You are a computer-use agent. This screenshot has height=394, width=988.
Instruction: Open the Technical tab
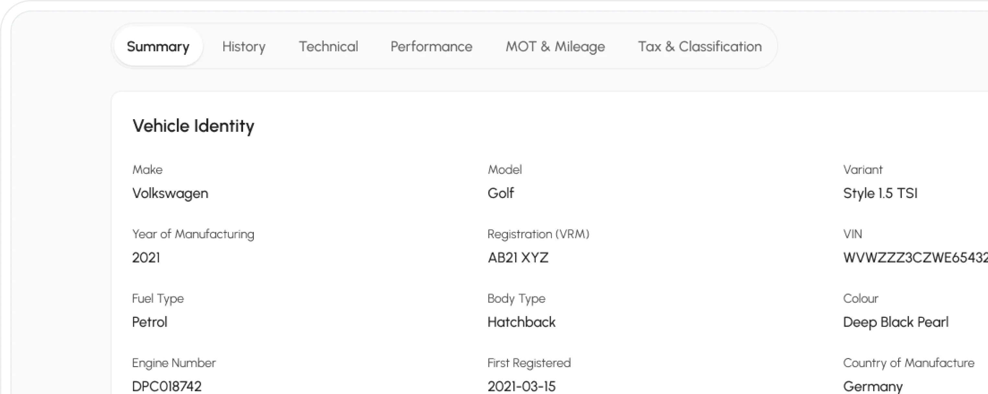[328, 46]
